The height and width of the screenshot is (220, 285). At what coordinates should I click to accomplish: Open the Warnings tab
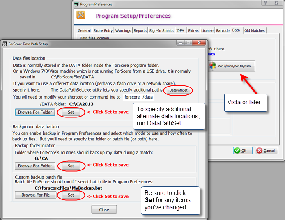point(123,30)
